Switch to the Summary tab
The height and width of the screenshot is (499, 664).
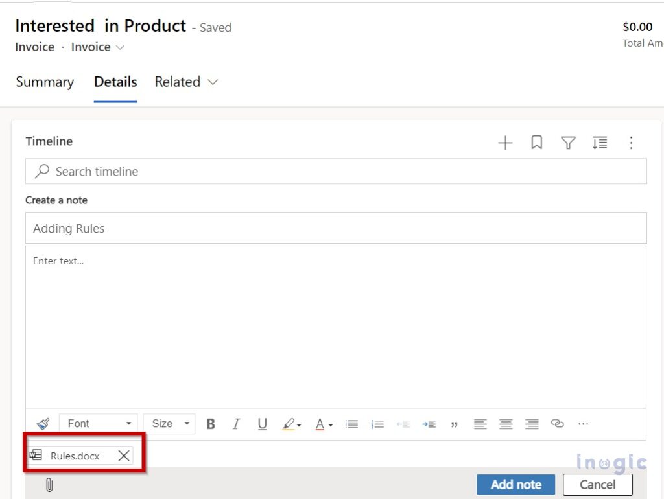pyautogui.click(x=44, y=82)
